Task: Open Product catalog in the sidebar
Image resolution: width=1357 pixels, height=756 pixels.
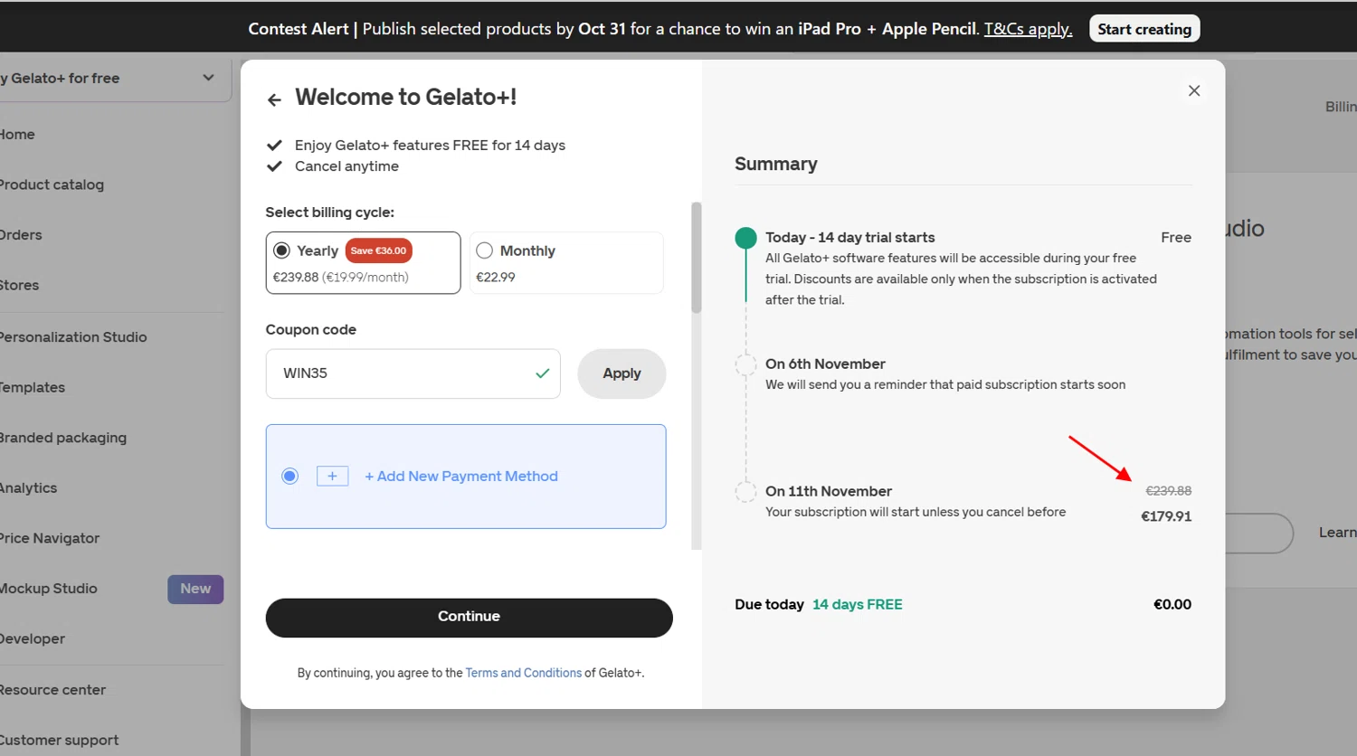Action: 52,184
